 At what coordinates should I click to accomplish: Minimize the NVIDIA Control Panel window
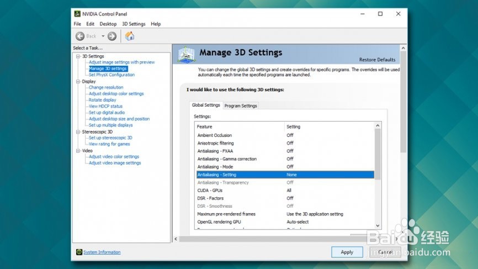click(363, 14)
